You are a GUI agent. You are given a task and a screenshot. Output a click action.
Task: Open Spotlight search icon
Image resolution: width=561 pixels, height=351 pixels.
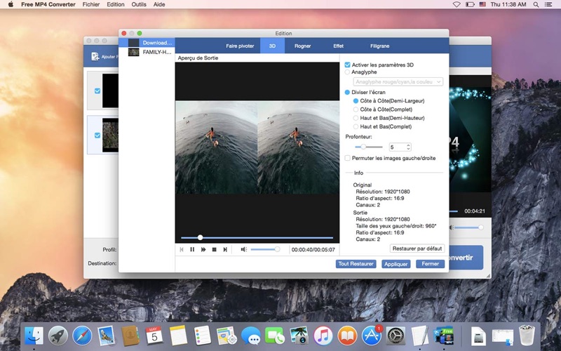[x=536, y=4]
